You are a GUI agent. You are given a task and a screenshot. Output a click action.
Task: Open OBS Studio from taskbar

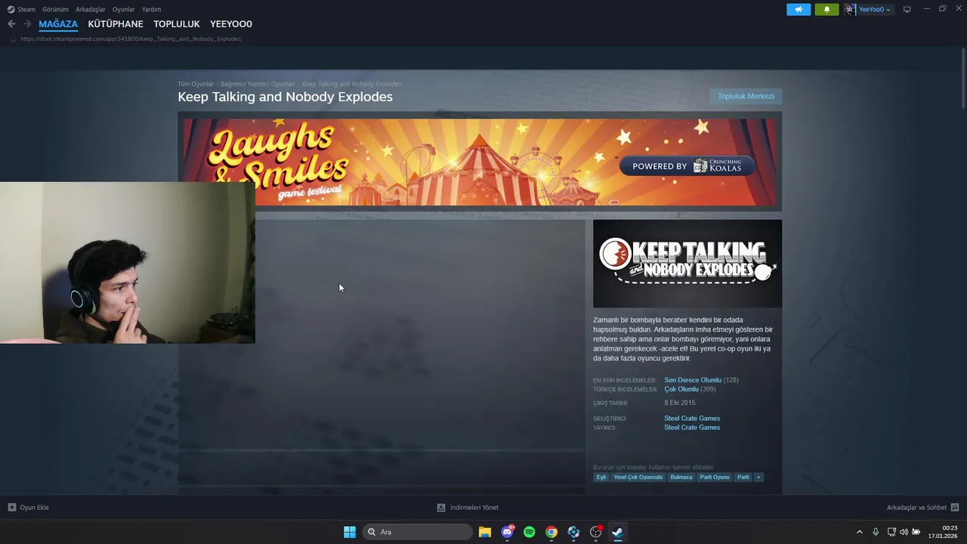click(x=595, y=532)
